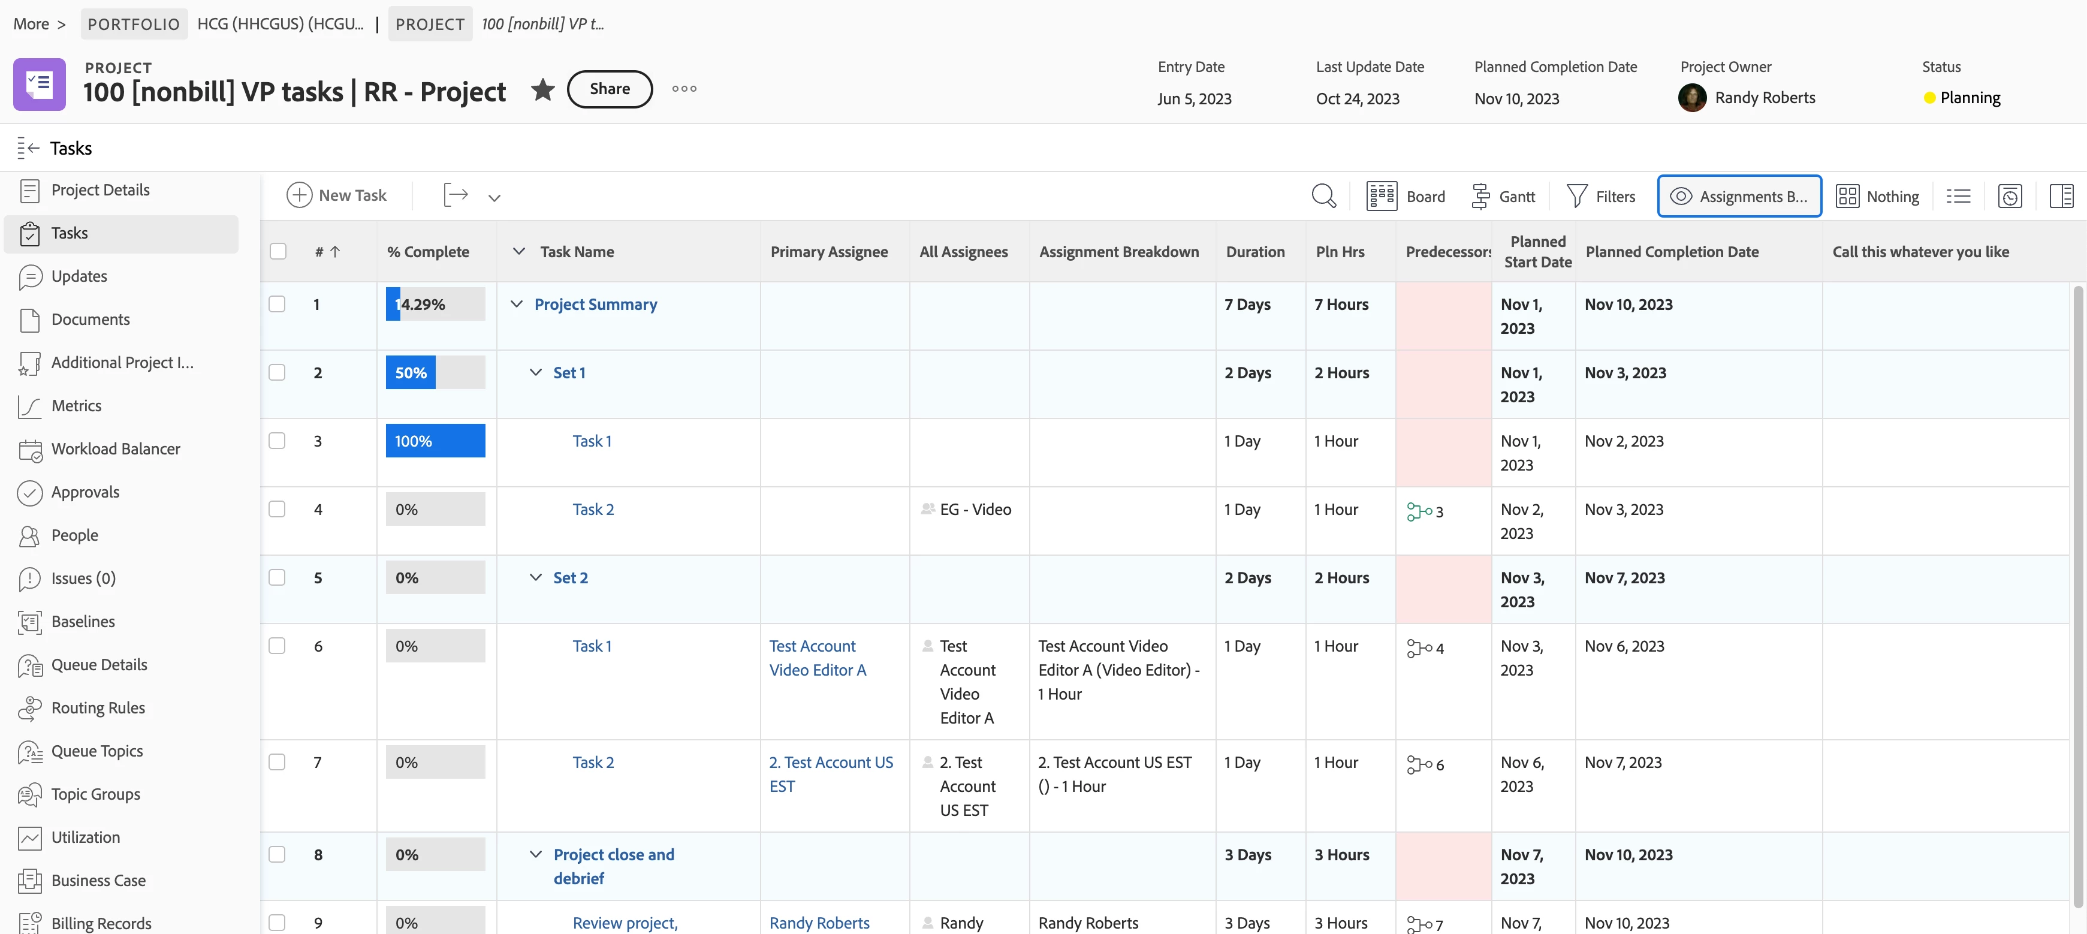The height and width of the screenshot is (934, 2087).
Task: Tick the checkbox for Set 2 row
Action: 277,577
